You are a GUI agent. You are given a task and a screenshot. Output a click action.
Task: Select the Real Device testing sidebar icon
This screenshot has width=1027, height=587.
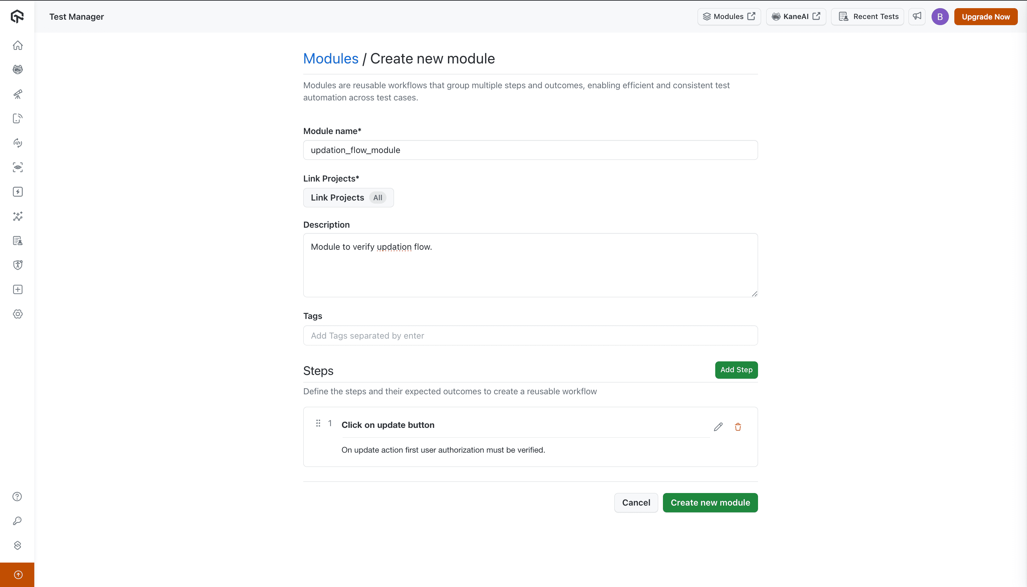[x=18, y=69]
